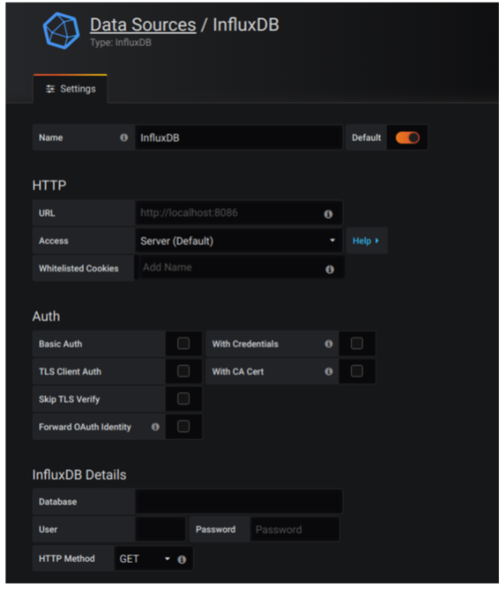Screen dimensions: 504x592
Task: Expand the Help link beside Access
Action: pyautogui.click(x=366, y=241)
